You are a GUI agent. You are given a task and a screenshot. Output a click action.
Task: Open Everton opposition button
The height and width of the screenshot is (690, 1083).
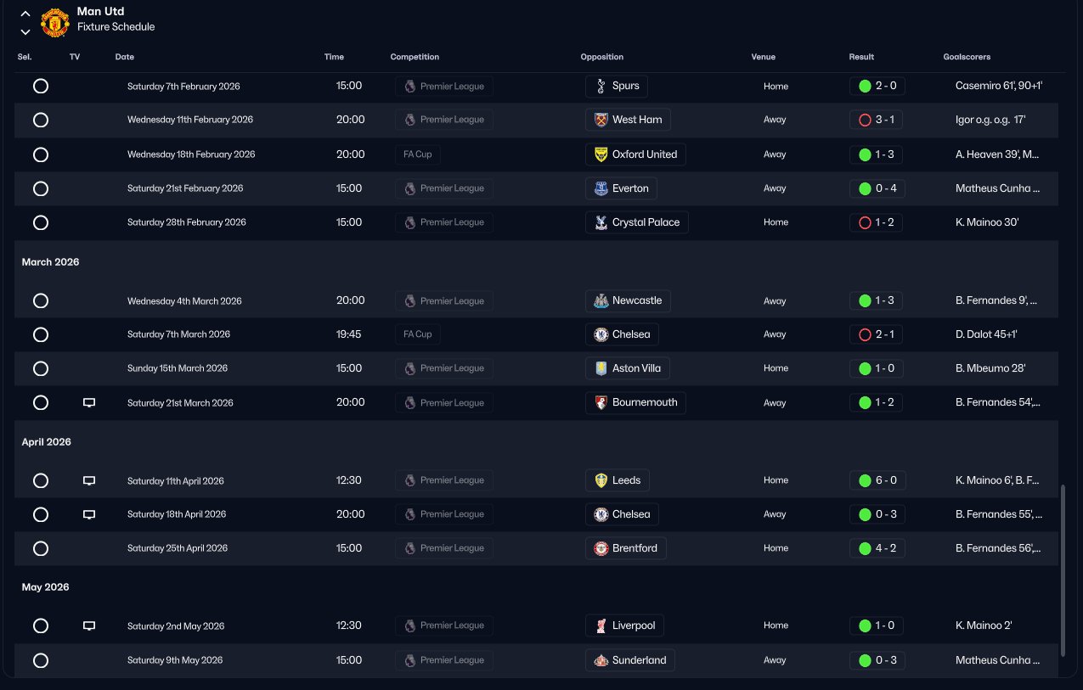(x=621, y=188)
